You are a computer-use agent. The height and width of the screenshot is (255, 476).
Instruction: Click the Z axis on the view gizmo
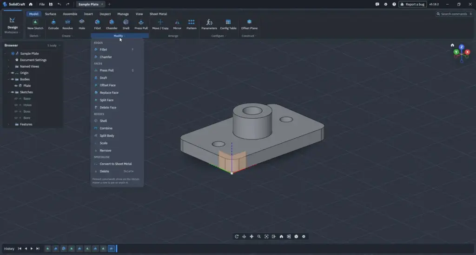click(x=462, y=47)
